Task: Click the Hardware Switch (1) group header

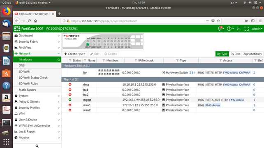Action: (x=163, y=66)
